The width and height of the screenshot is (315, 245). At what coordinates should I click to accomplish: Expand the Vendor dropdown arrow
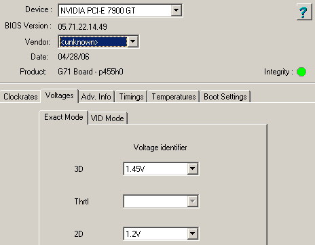132,41
